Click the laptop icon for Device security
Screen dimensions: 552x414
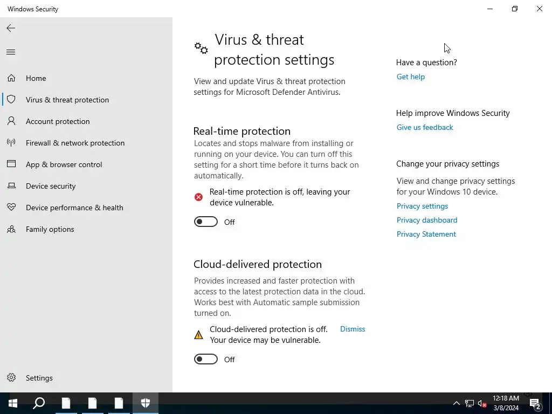pos(11,185)
